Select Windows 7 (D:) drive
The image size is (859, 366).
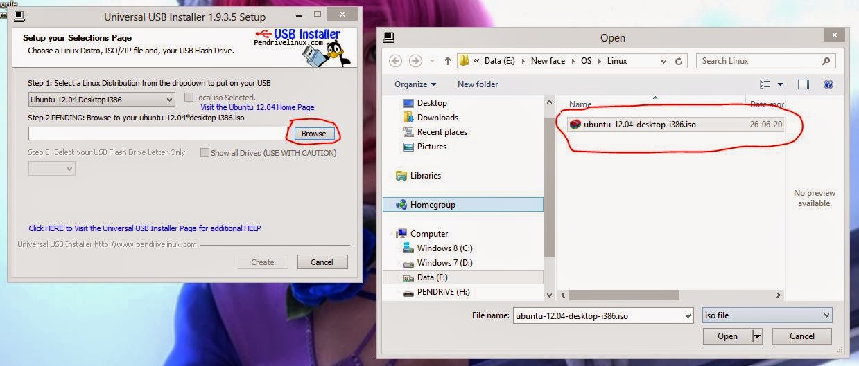coord(445,263)
